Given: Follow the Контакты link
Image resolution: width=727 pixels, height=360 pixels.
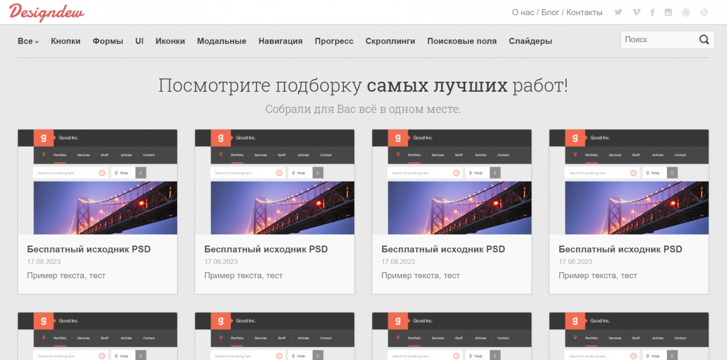Looking at the screenshot, I should [584, 12].
